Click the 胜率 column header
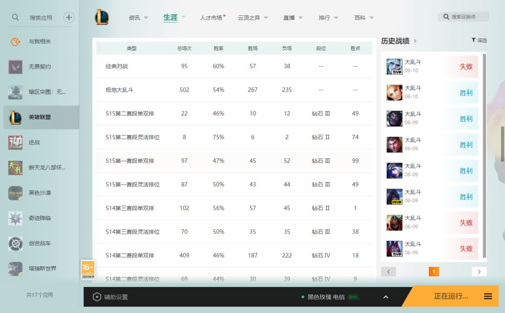The height and width of the screenshot is (313, 505). [x=218, y=48]
